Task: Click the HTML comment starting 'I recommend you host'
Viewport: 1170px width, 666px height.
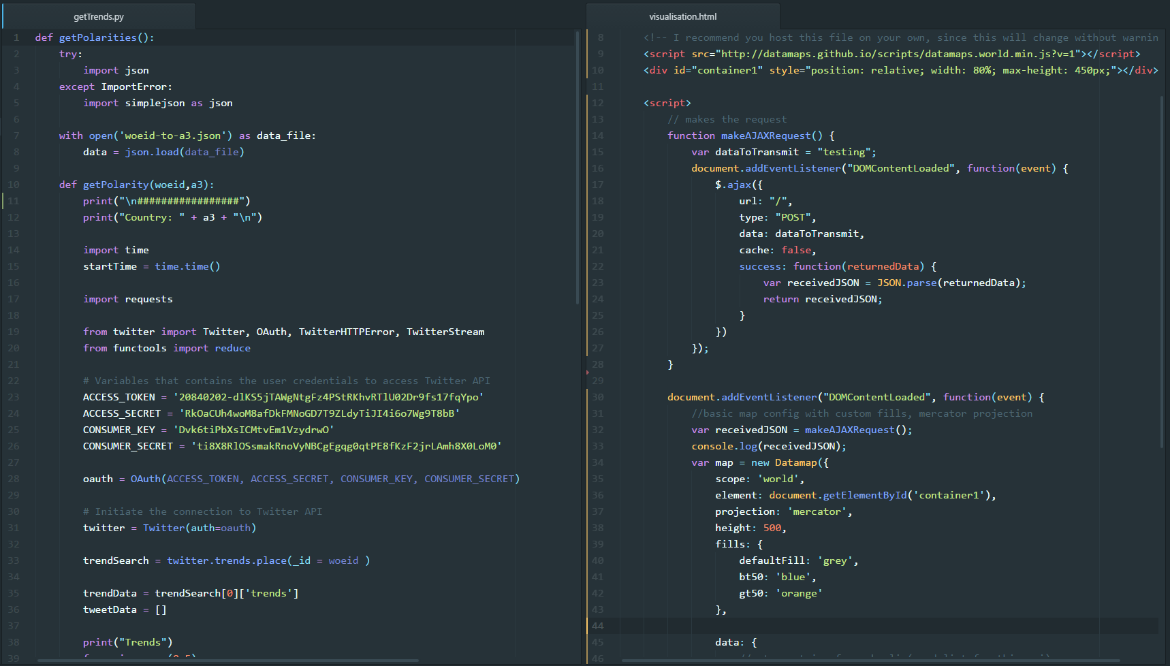Action: (901, 37)
